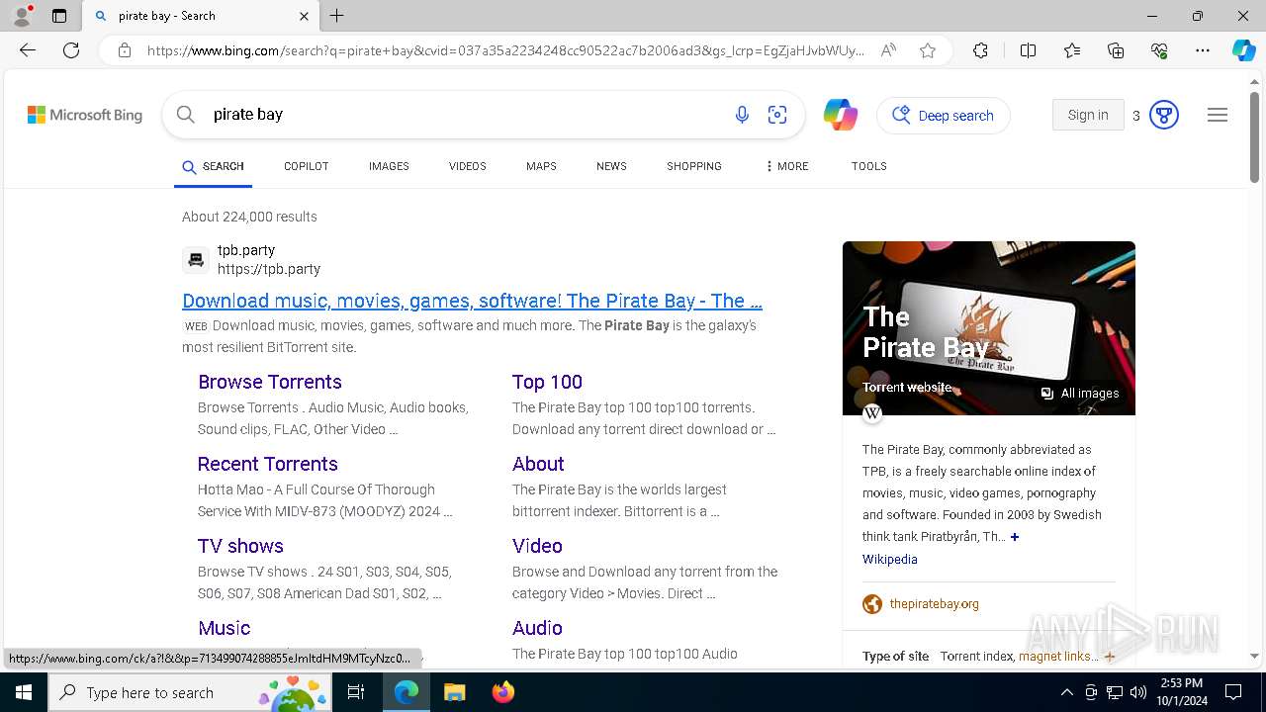
Task: Open Browser essentials icon
Action: (x=1159, y=50)
